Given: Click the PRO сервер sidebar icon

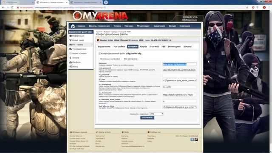Looking at the screenshot, I should tap(71, 45).
